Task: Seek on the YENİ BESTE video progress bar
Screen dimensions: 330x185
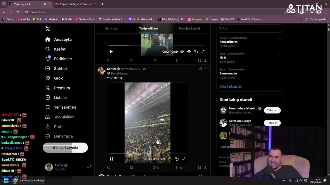Action: (x=147, y=153)
